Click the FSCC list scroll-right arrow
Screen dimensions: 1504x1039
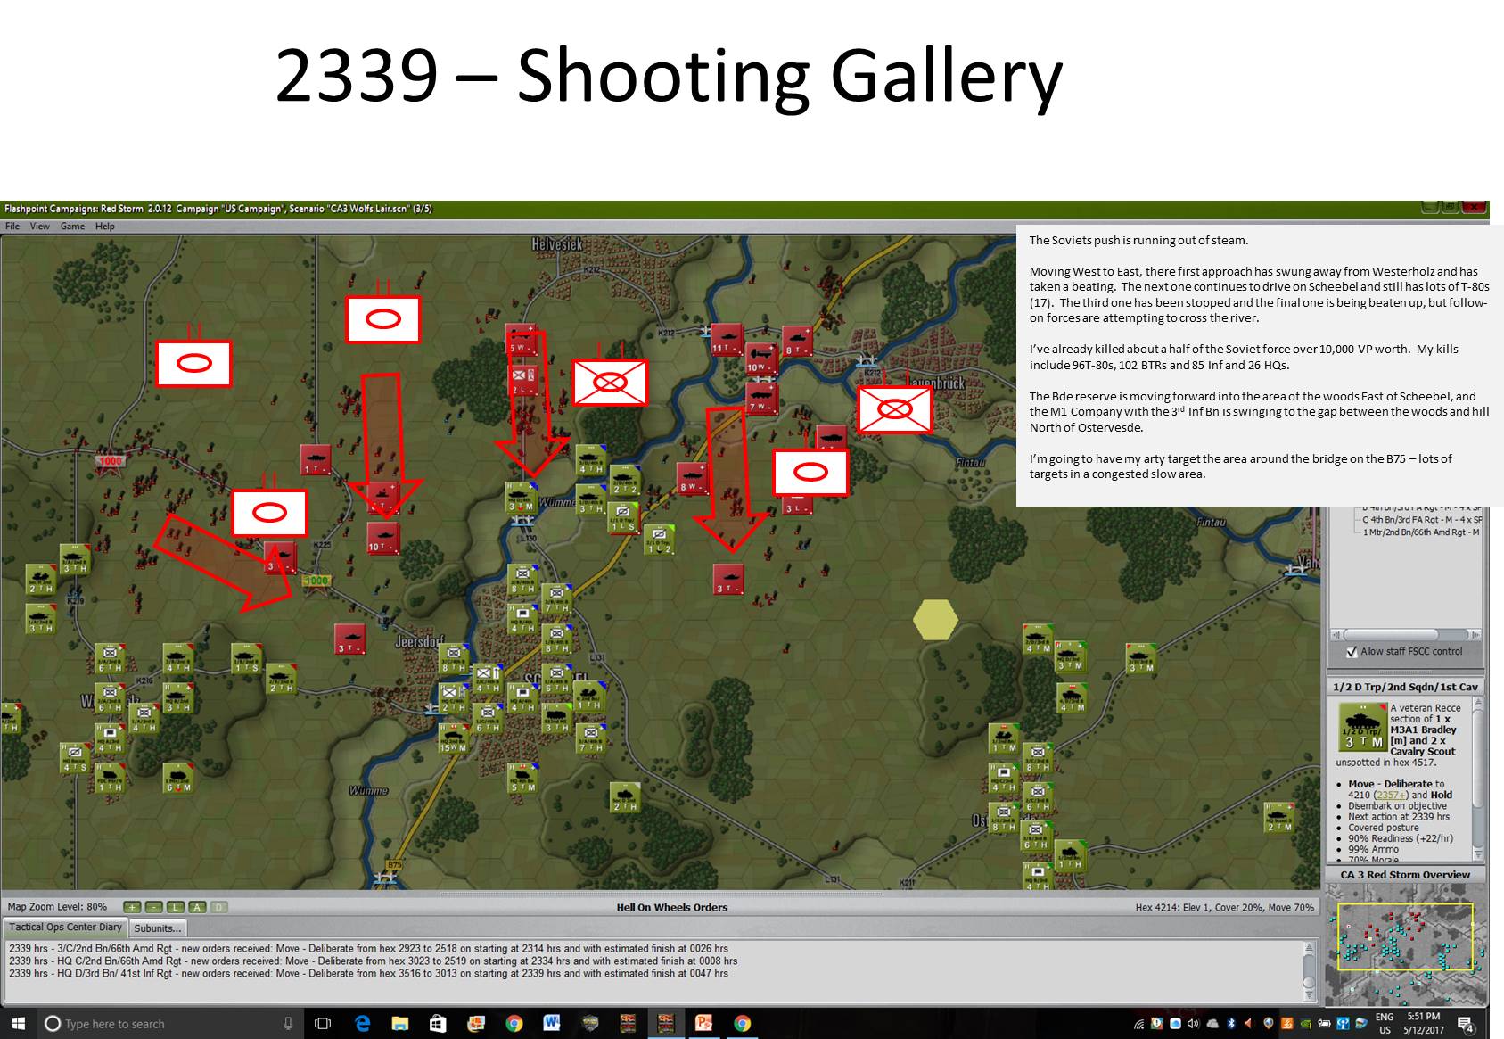pos(1475,635)
